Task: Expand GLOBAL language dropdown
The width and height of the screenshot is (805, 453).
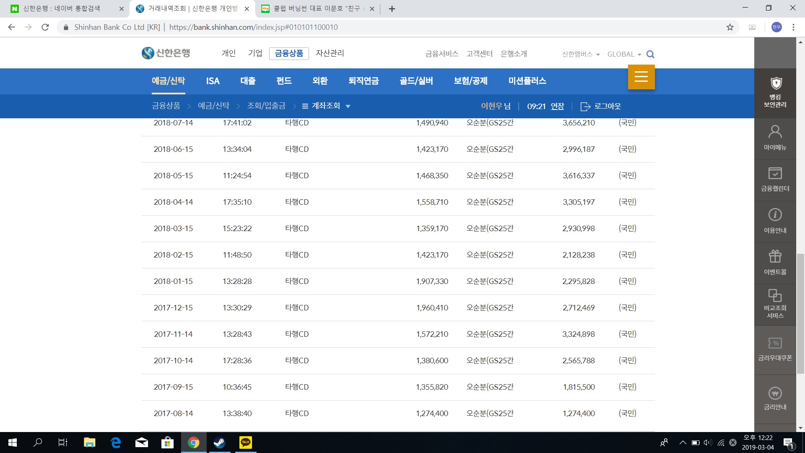Action: click(x=624, y=54)
